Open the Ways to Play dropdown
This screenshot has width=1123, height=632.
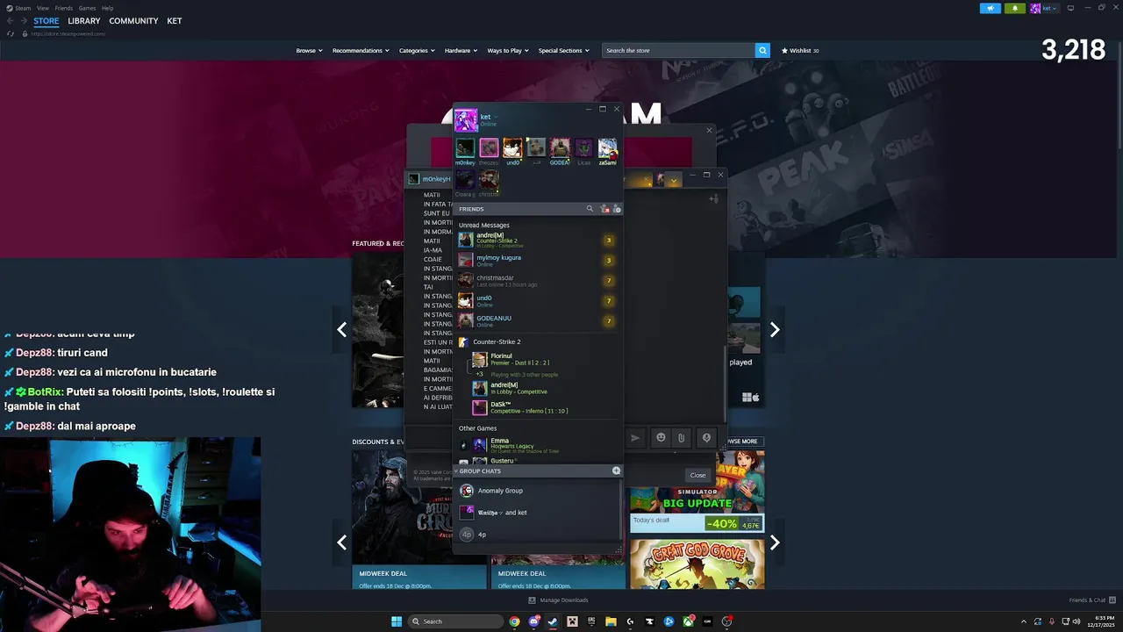pos(508,50)
